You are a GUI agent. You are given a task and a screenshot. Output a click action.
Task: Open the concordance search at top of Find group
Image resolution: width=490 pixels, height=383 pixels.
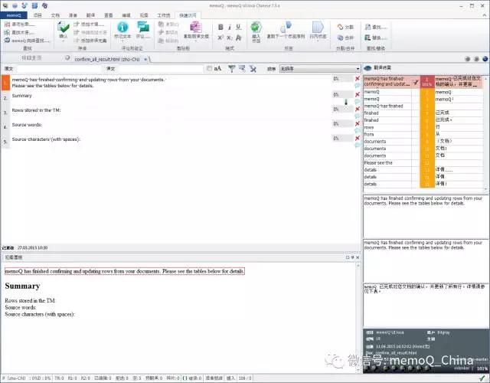click(x=20, y=25)
